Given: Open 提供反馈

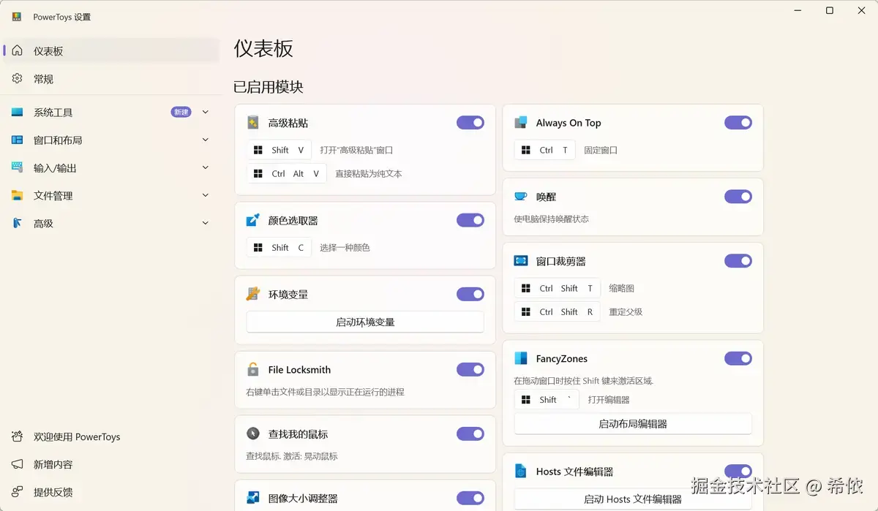Looking at the screenshot, I should 111,493.
